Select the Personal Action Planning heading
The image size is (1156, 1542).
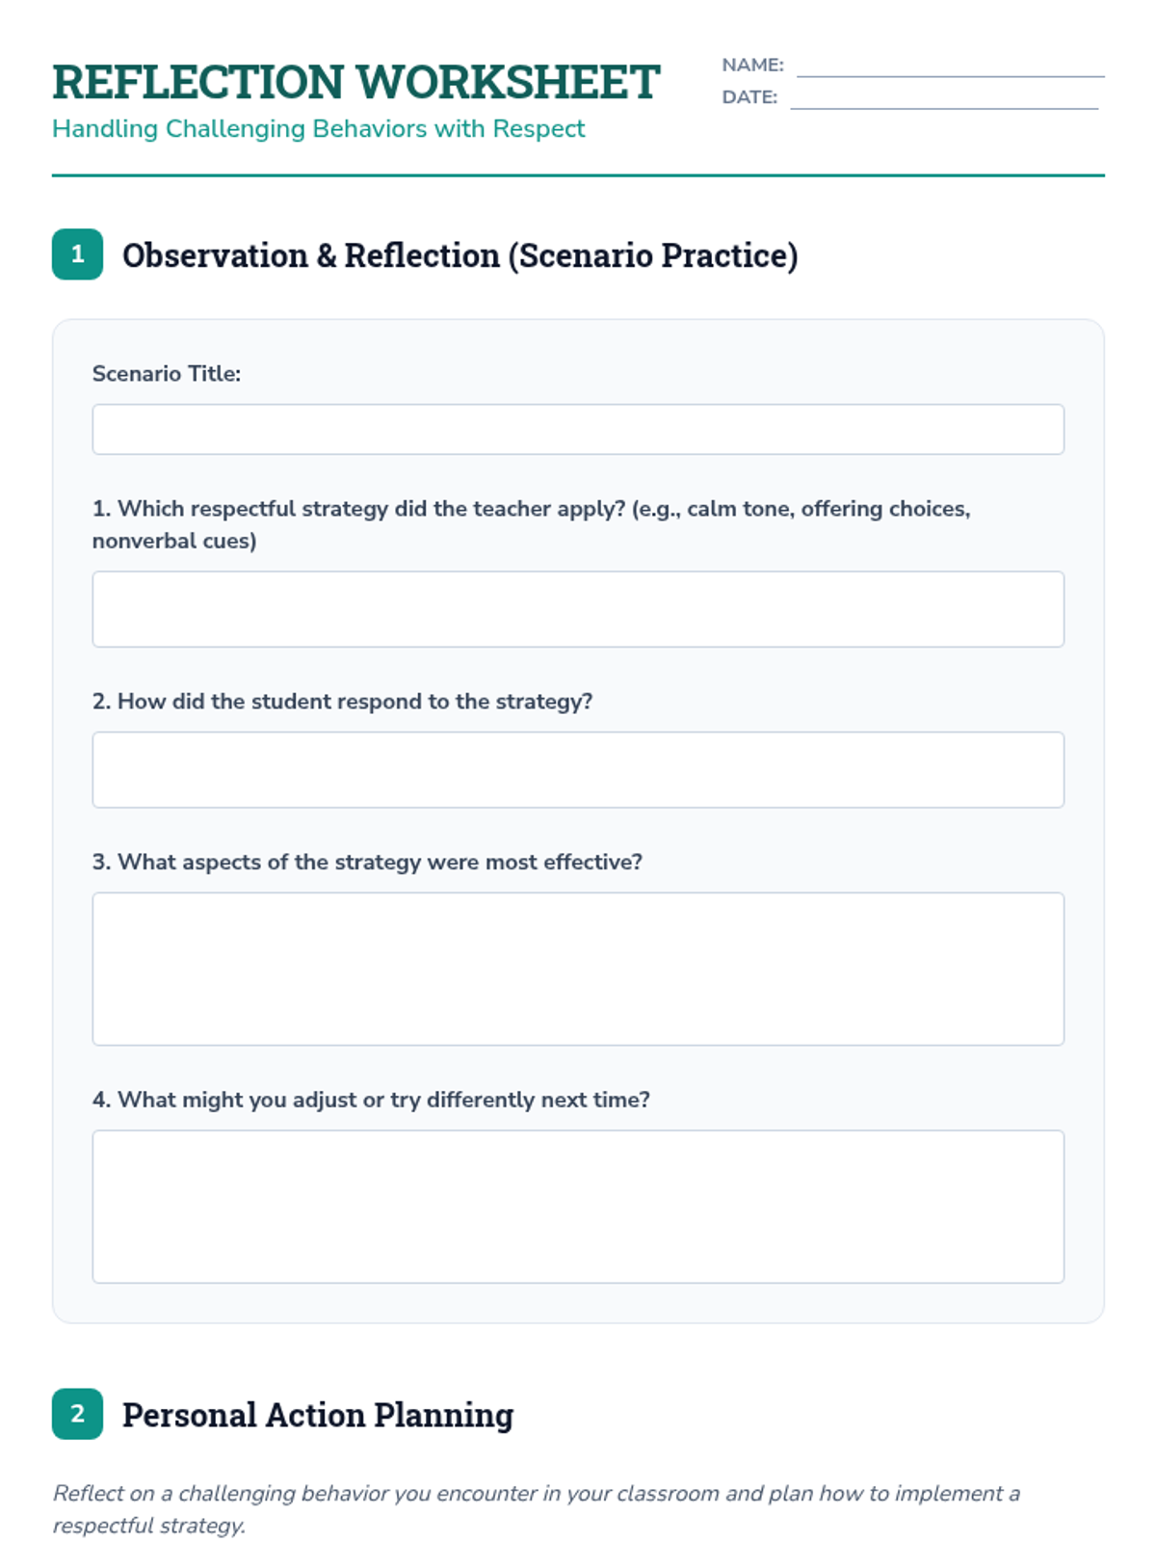coord(318,1415)
